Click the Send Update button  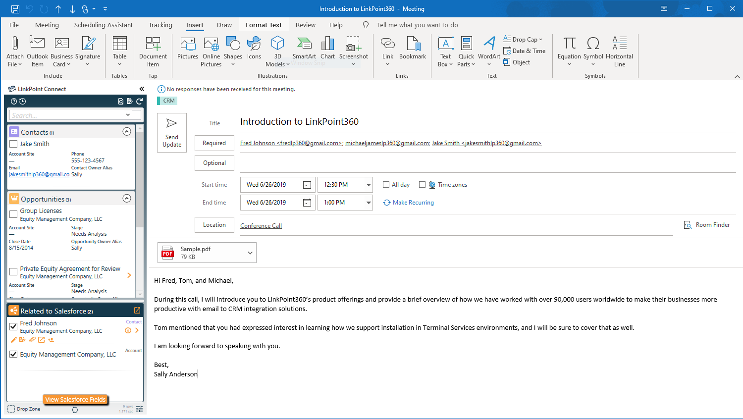[x=172, y=133]
